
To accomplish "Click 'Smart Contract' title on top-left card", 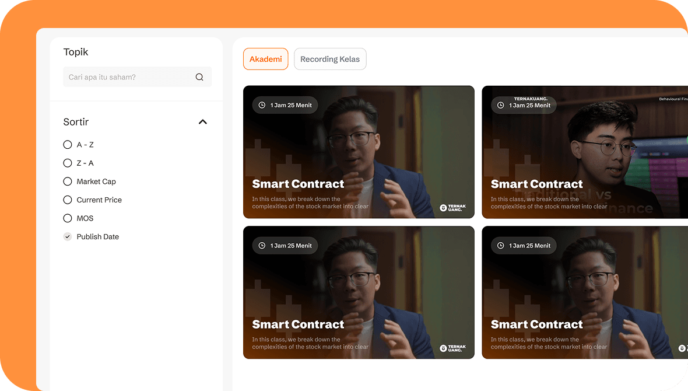I will [298, 184].
